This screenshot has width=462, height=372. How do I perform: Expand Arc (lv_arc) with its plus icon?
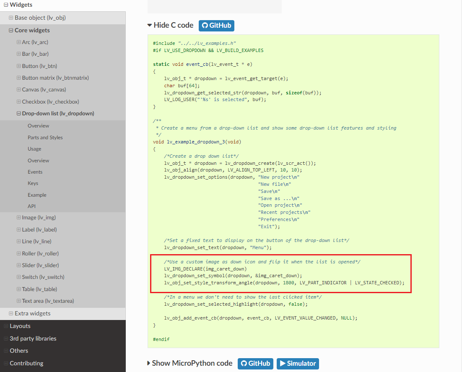(18, 42)
